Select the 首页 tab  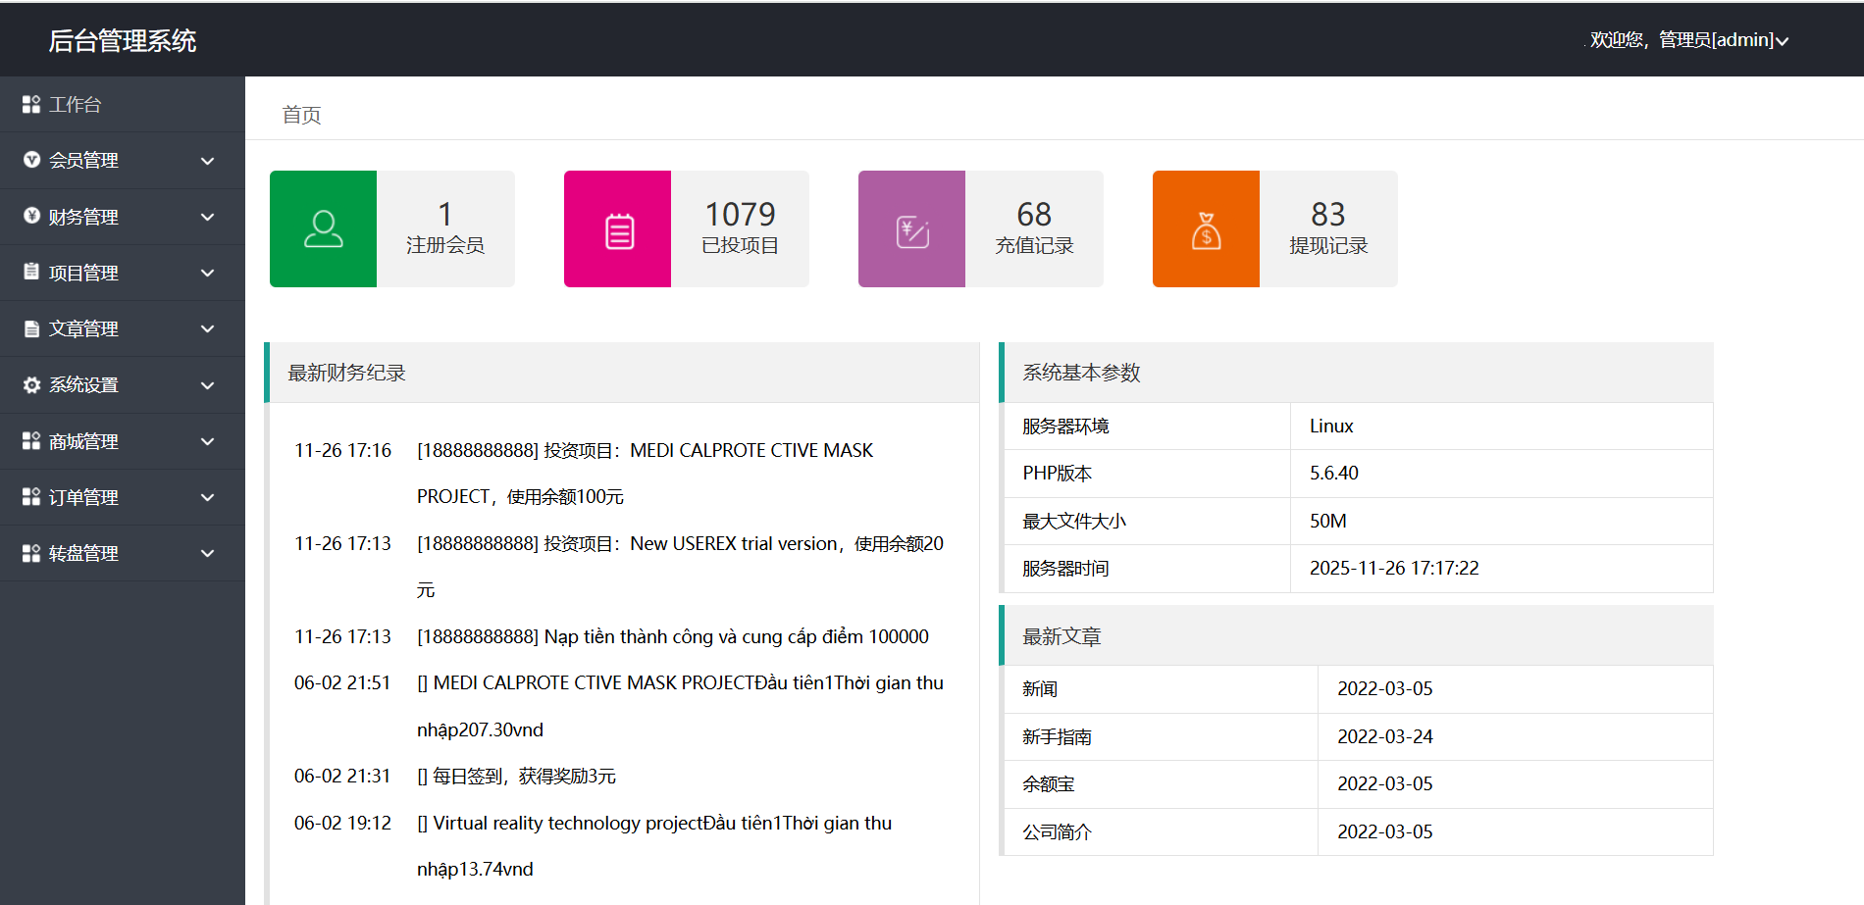(x=301, y=116)
